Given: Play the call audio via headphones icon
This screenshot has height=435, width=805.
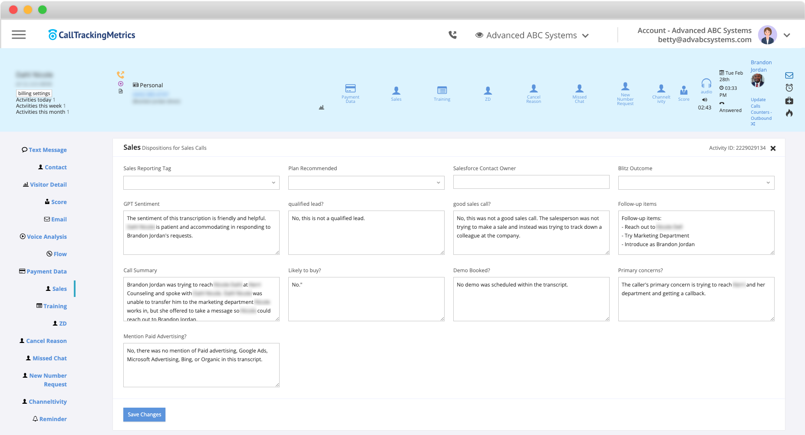Looking at the screenshot, I should pyautogui.click(x=706, y=83).
